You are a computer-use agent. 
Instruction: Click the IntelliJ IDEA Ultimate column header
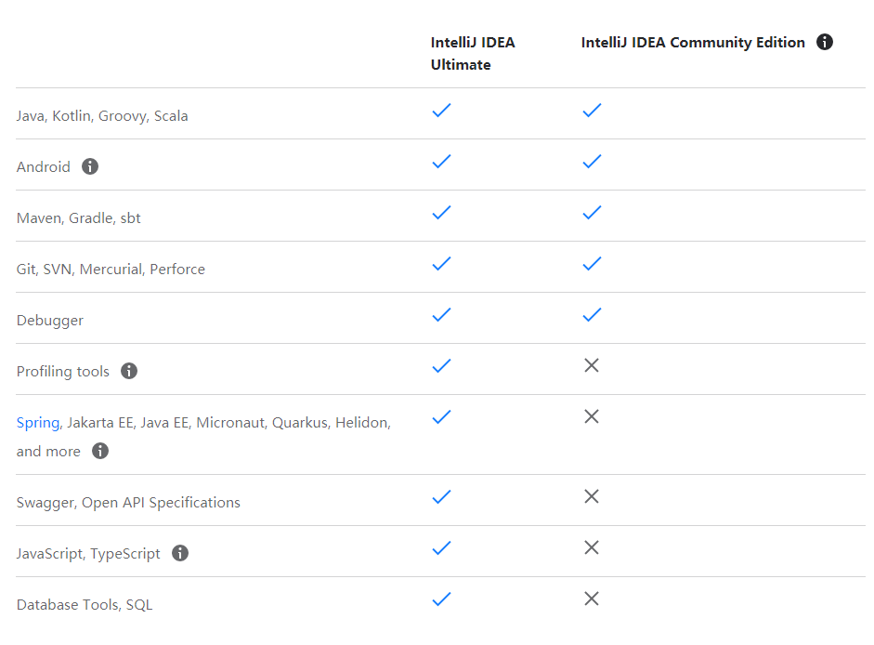point(473,54)
